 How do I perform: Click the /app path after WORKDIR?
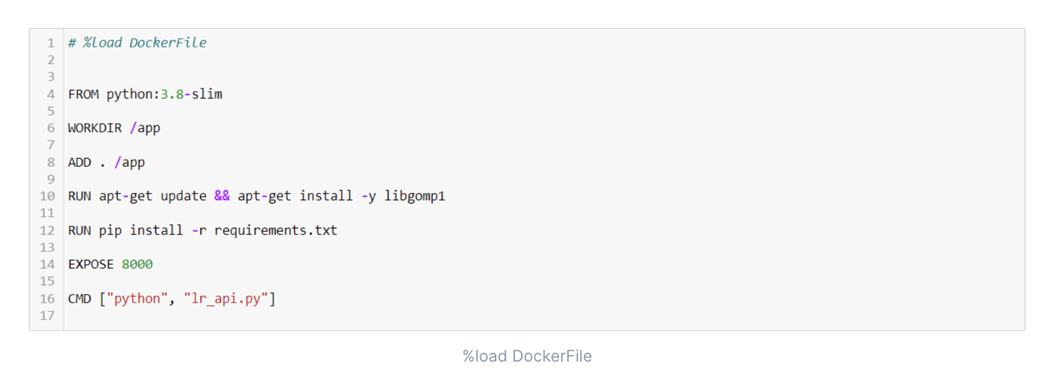tap(145, 128)
